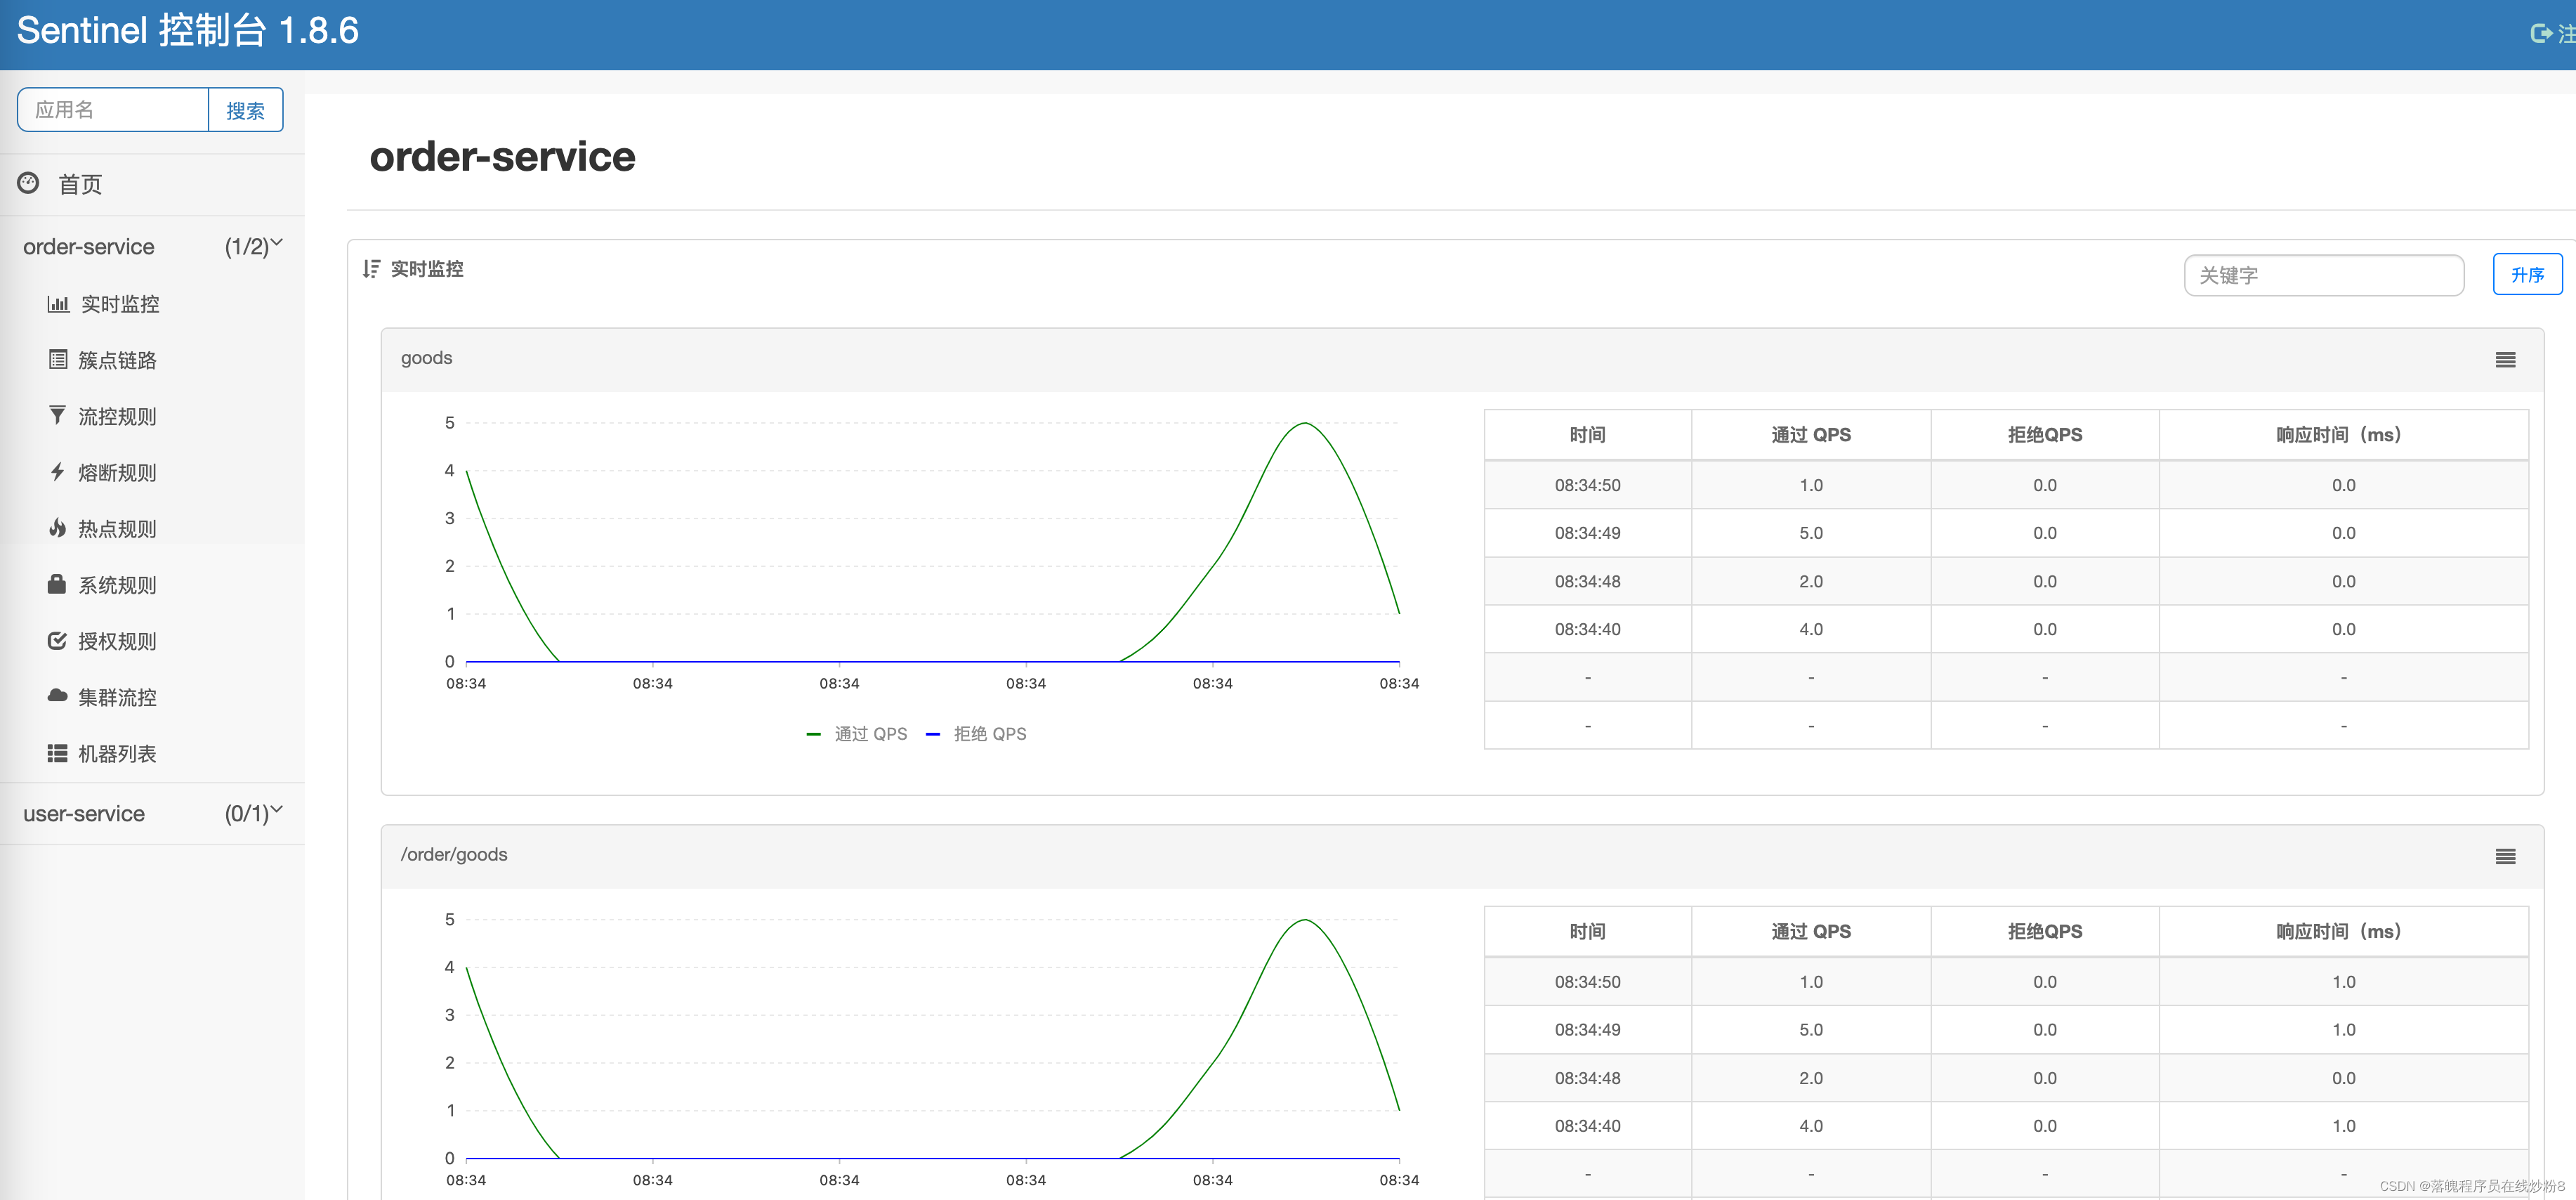Click the sort icon next to 实时监控 header
The image size is (2576, 1200).
[x=371, y=269]
